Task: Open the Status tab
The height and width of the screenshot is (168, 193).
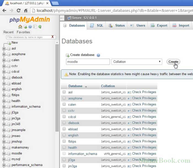Action: click(116, 26)
